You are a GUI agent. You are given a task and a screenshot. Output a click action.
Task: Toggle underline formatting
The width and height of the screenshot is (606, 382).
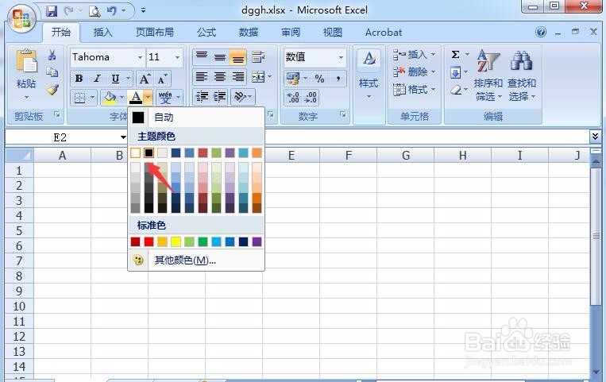pyautogui.click(x=115, y=79)
